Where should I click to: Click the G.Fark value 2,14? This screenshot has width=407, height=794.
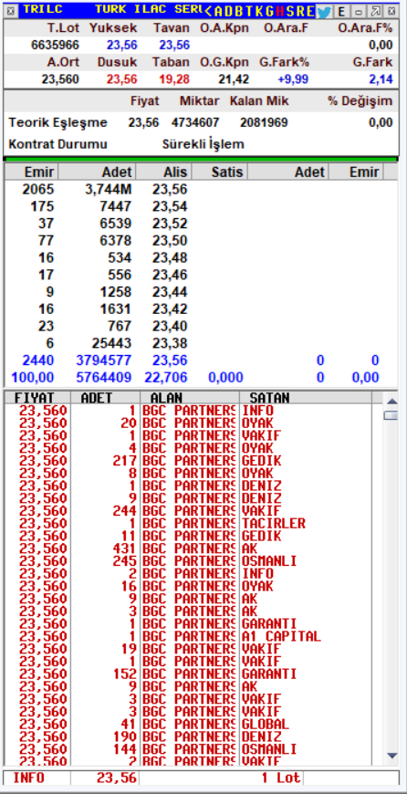click(x=381, y=79)
